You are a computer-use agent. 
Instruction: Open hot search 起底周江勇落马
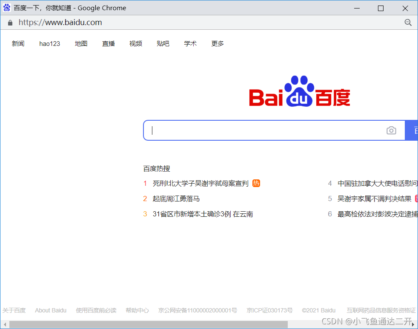[x=176, y=199]
